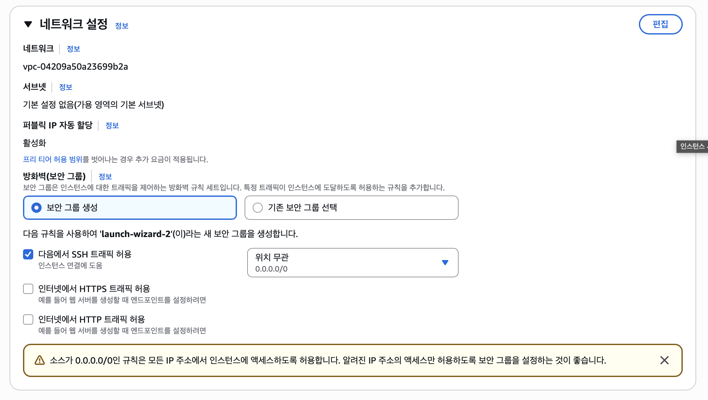Open 정보 link beside 서브넷 label
The height and width of the screenshot is (400, 708).
tap(66, 87)
